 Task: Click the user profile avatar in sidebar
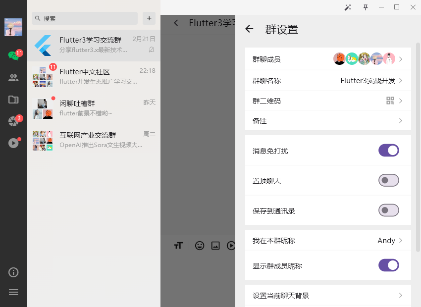[13, 27]
